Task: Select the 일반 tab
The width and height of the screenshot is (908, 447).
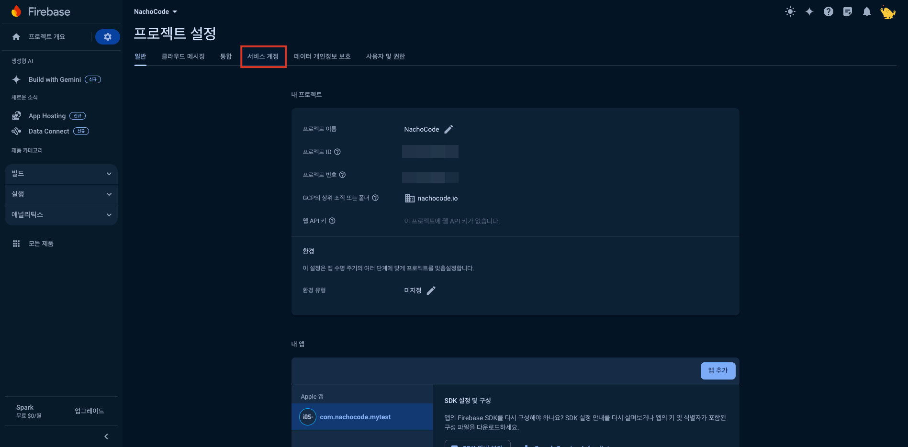Action: click(x=140, y=56)
